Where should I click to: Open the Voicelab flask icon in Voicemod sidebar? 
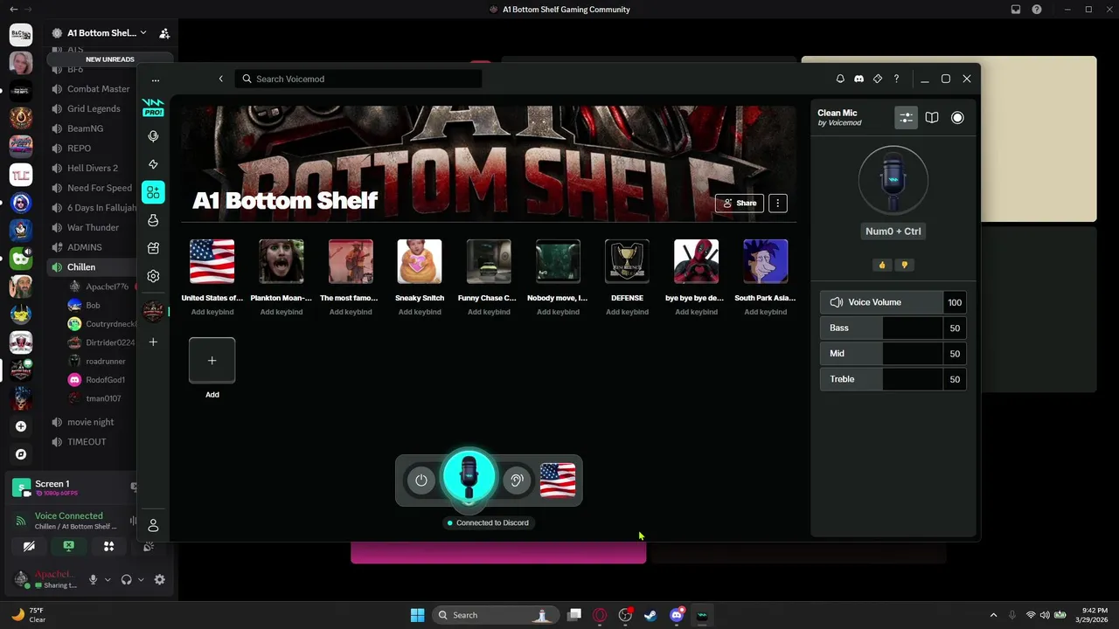click(153, 220)
